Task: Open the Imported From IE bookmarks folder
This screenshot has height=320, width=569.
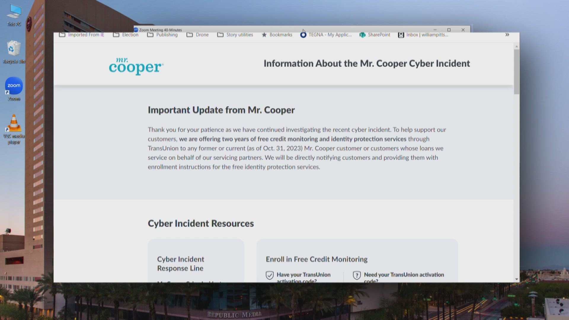Action: [x=81, y=35]
